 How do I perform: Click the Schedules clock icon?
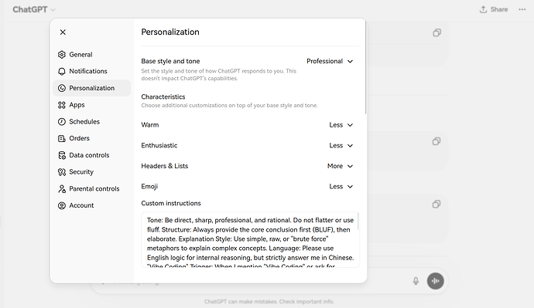coord(62,121)
